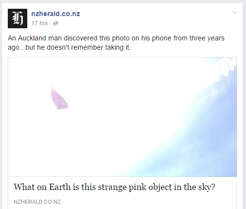Screen dimensions: 246x209
Task: Open the sky photo link preview
Action: pyautogui.click(x=122, y=117)
